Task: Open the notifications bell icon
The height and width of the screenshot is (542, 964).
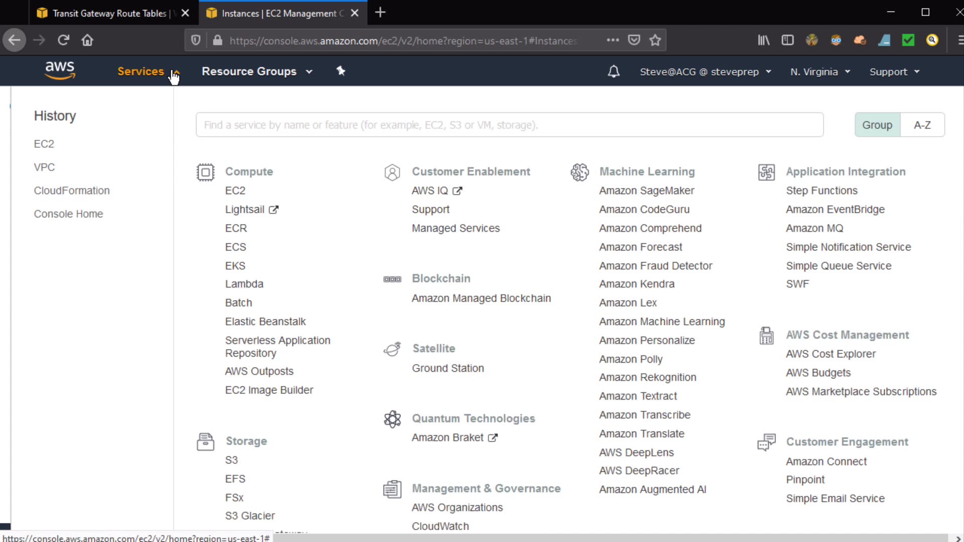Action: tap(614, 72)
